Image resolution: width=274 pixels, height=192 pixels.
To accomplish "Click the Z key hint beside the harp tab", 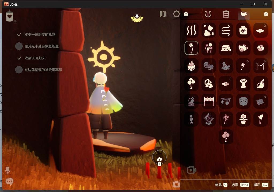I will [186, 14].
